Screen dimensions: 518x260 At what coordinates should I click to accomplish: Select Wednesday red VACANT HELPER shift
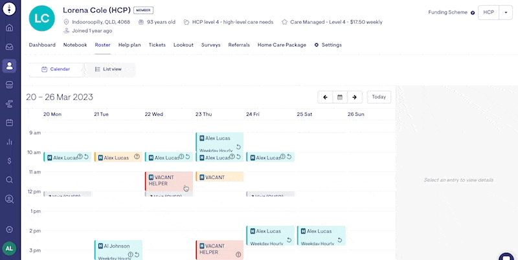168,180
